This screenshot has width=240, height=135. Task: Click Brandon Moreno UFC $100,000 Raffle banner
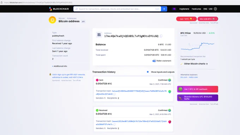198,98
